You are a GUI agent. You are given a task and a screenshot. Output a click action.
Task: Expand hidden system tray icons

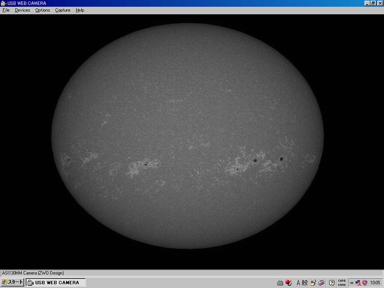[x=351, y=283]
